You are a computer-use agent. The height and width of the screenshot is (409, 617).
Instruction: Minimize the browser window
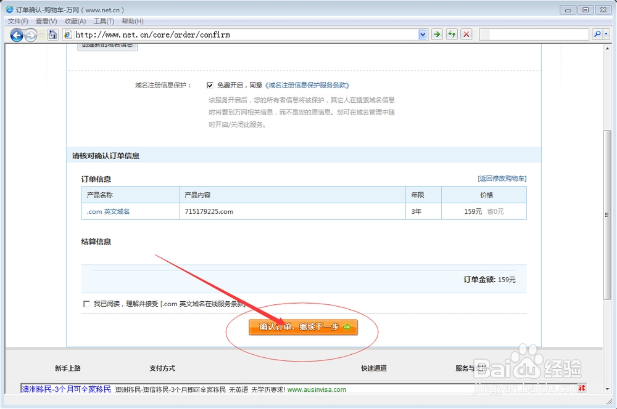point(568,10)
